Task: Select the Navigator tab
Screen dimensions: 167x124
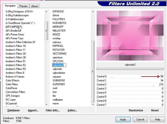Action: coord(10,6)
